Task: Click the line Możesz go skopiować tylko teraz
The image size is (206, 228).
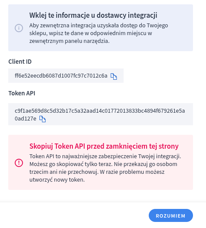Action: [x=103, y=164]
